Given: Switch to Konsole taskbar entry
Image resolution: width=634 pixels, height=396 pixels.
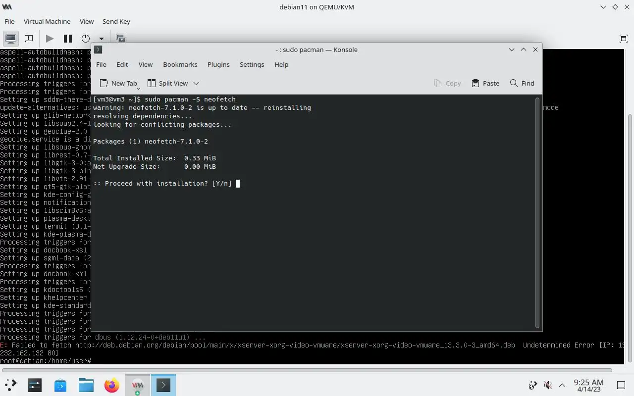Looking at the screenshot, I should (163, 385).
